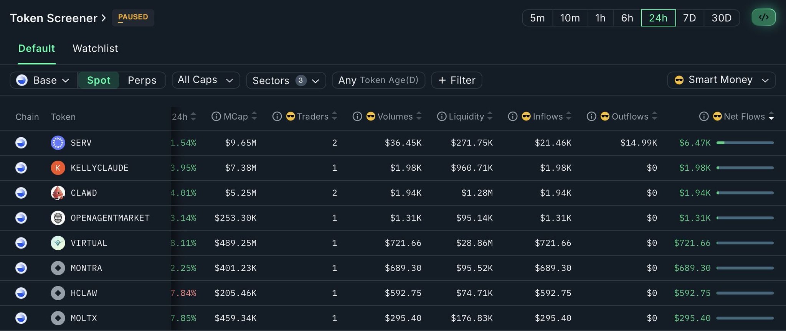The height and width of the screenshot is (331, 786).
Task: Open the Token Screener heading link
Action: pyautogui.click(x=58, y=18)
